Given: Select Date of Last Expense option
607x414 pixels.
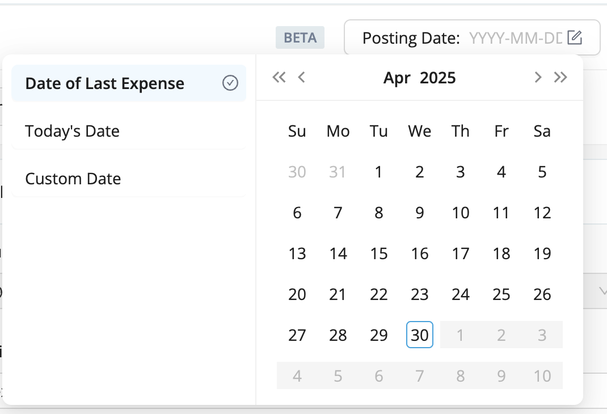Looking at the screenshot, I should [105, 83].
